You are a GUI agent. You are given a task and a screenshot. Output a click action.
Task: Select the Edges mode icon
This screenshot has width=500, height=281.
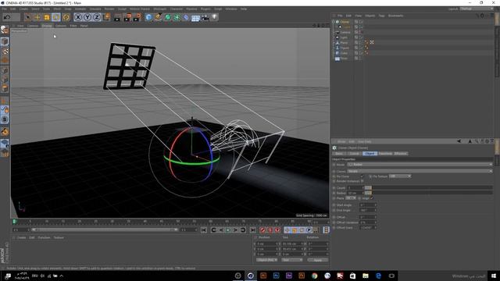5,80
